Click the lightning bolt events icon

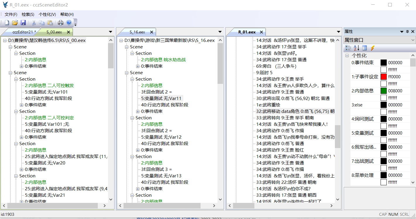tap(372, 48)
